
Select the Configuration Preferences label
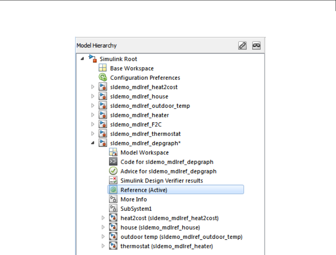click(145, 78)
